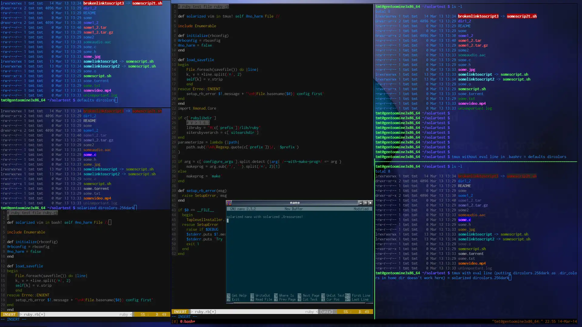The width and height of the screenshot is (582, 327).
Task: Click 'solarized dircolors.256dark' prompt in middle-left terminal
Action: [105, 208]
